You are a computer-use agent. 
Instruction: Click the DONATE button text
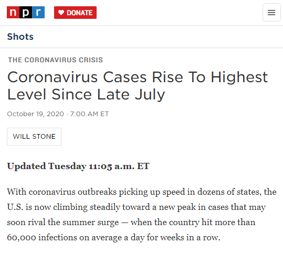pos(80,13)
